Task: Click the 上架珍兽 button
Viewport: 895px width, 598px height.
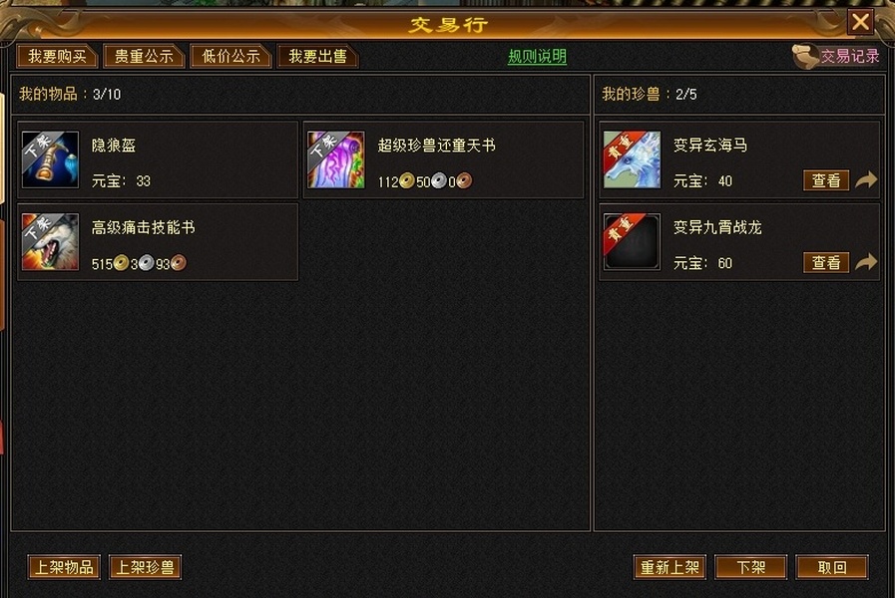Action: (x=145, y=567)
